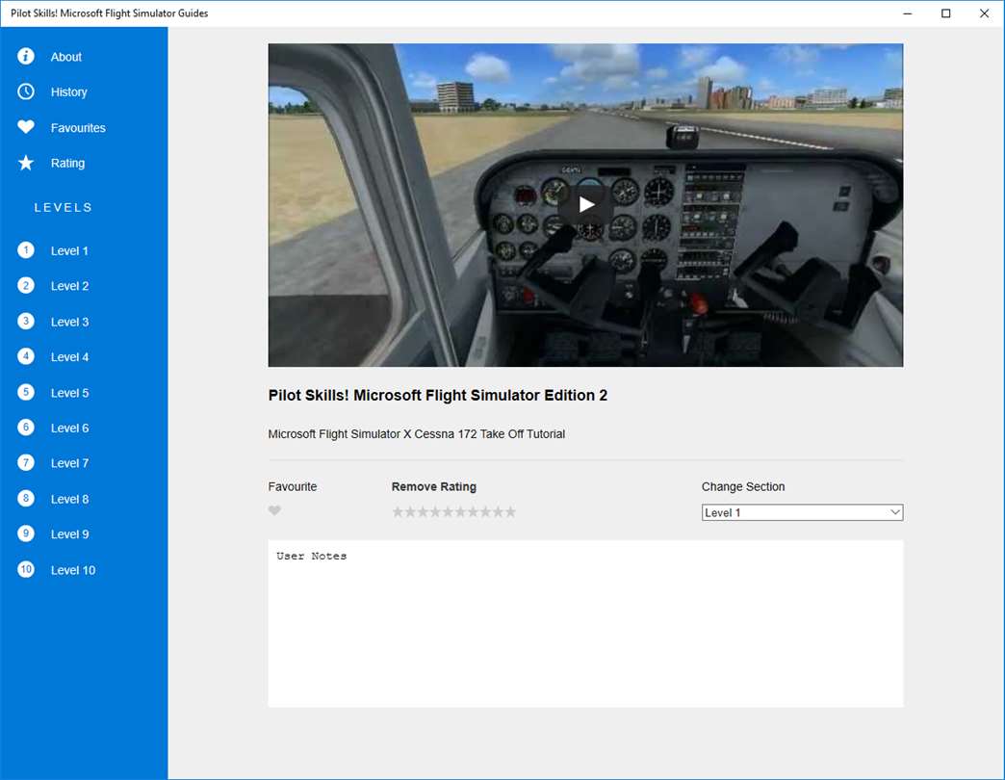Set rating to tenth star
The image size is (1005, 780).
(510, 512)
